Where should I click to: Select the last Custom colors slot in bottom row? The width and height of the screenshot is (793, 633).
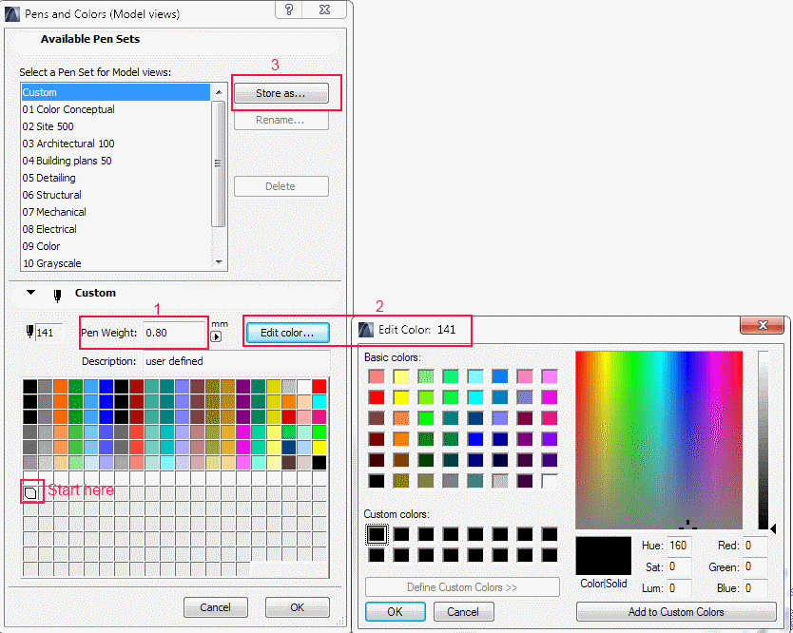(x=550, y=555)
